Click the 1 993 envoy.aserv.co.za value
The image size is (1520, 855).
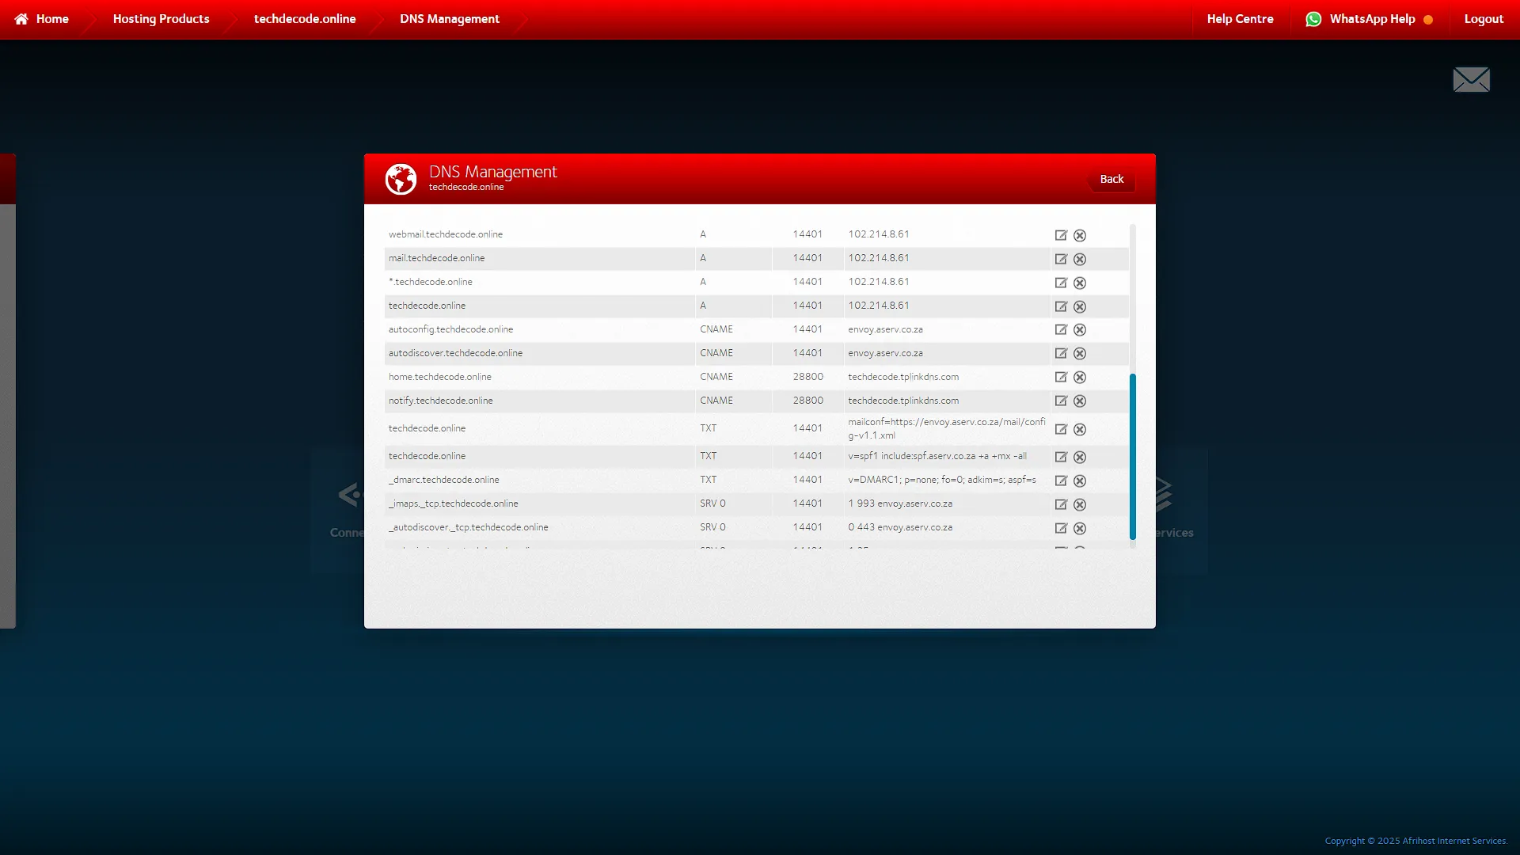point(900,503)
